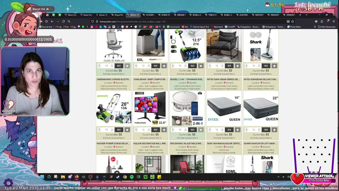
Task: Expand the bookmarks bar overflow chevron
Action: pos(315,27)
